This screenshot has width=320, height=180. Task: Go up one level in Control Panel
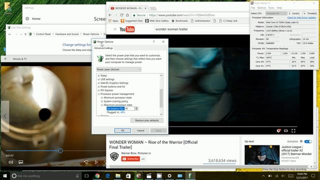coord(25,34)
